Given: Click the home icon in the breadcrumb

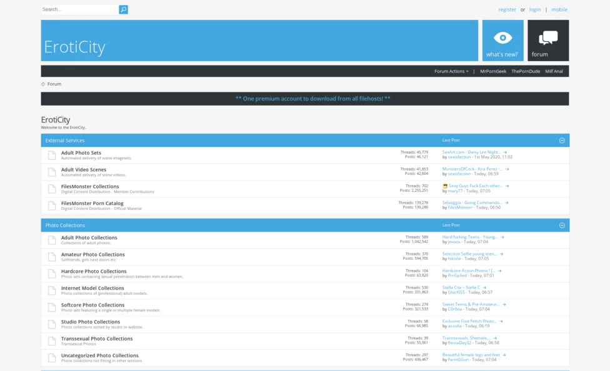Looking at the screenshot, I should point(43,84).
